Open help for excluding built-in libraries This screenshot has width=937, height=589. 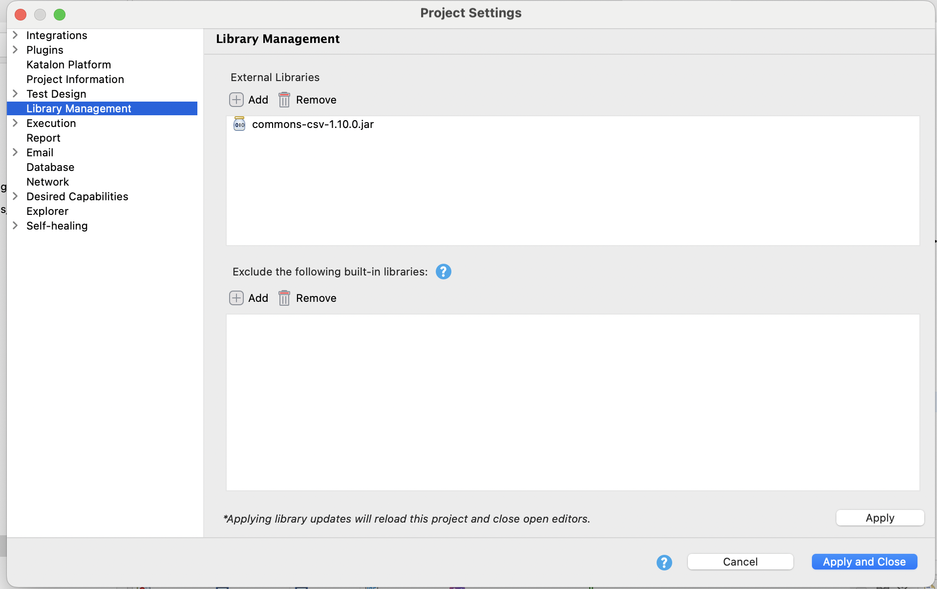443,272
